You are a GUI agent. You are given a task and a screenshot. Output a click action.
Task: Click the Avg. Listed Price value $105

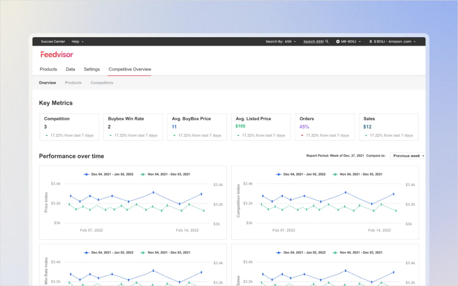click(240, 126)
